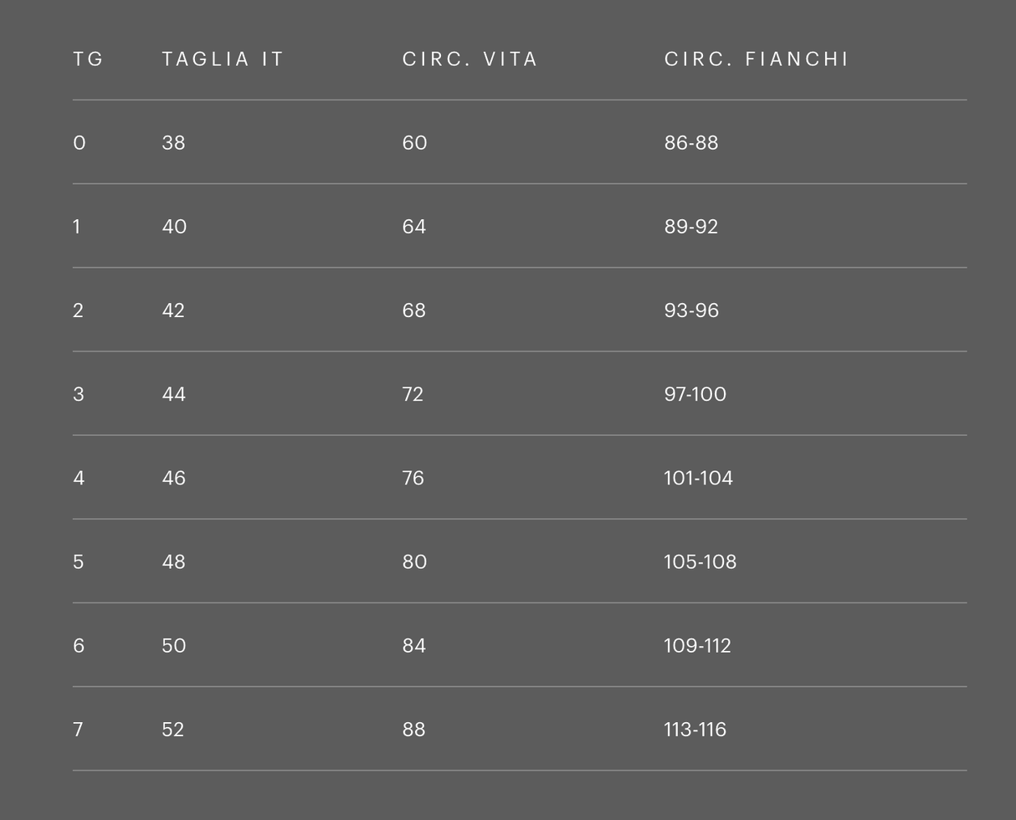Click the TAGLIA IT column header
The width and height of the screenshot is (1016, 820).
pyautogui.click(x=223, y=59)
